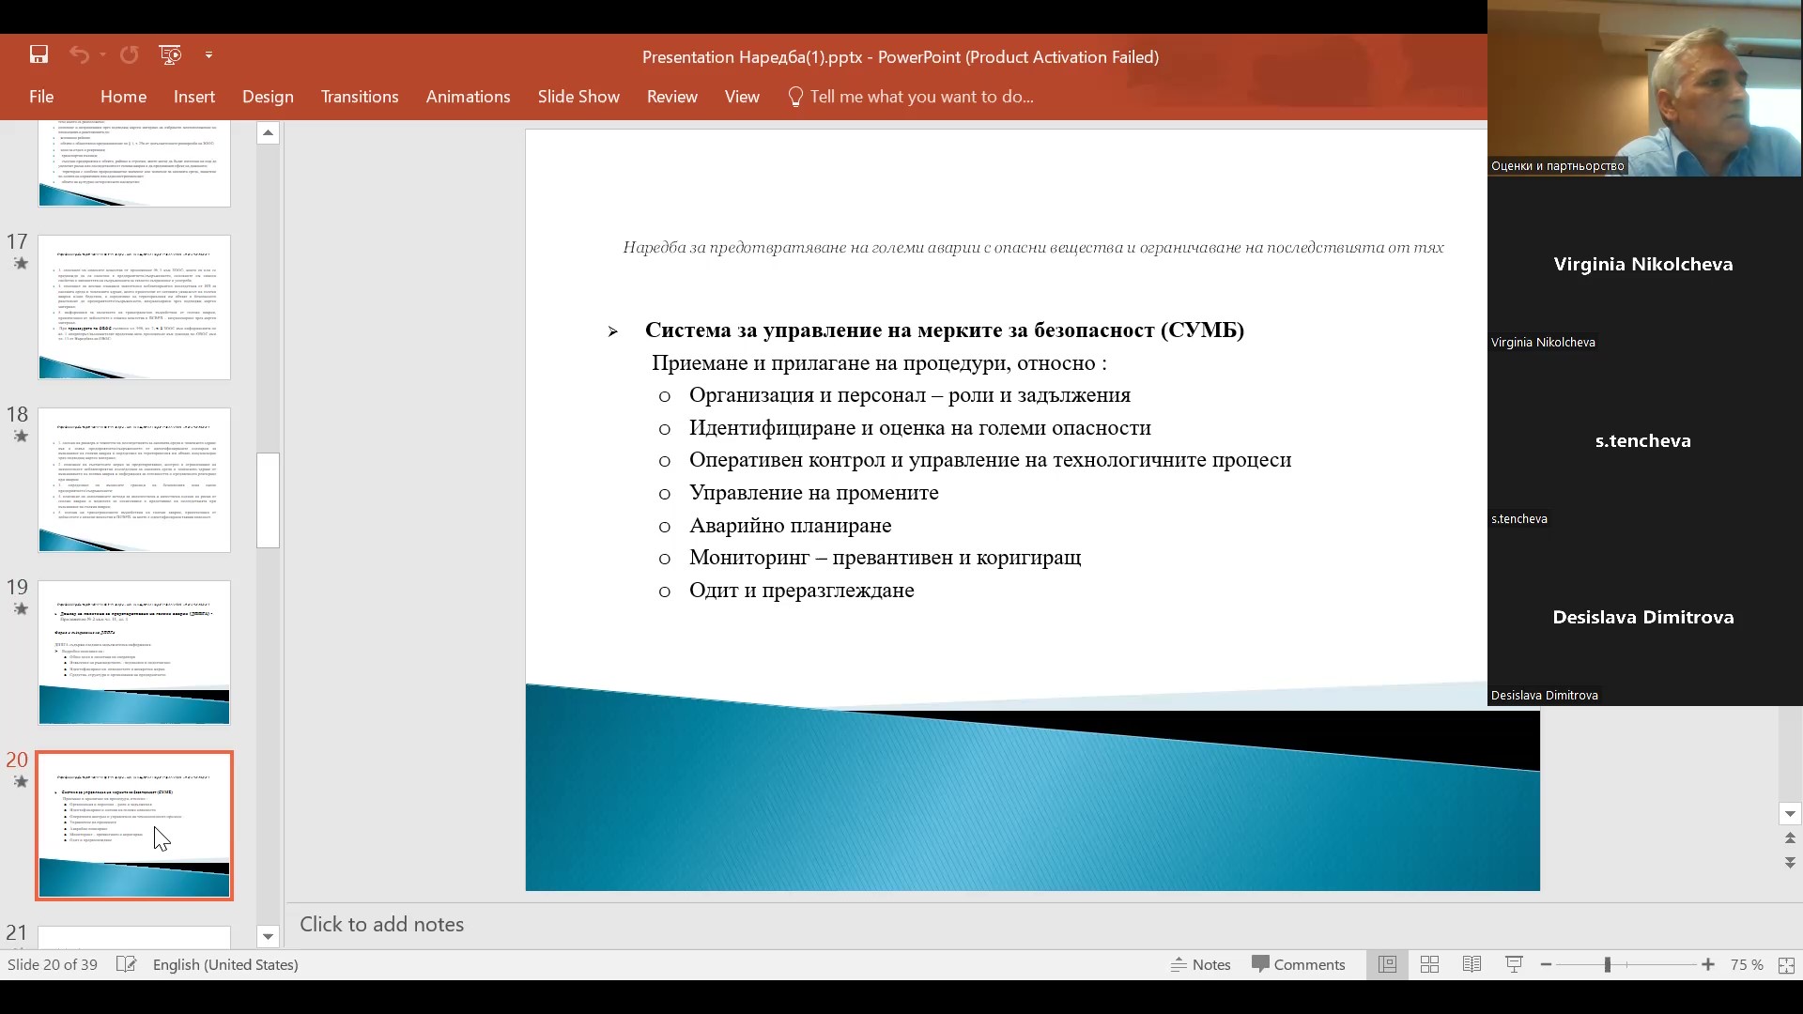Open the File menu

pyautogui.click(x=41, y=97)
